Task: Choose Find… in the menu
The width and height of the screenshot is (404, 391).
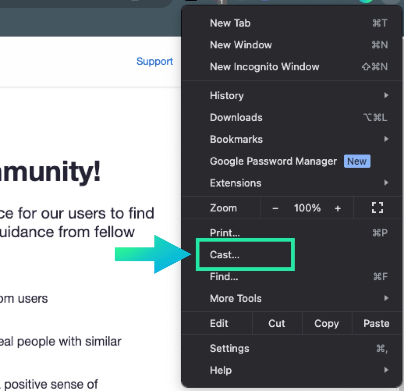Action: [224, 277]
